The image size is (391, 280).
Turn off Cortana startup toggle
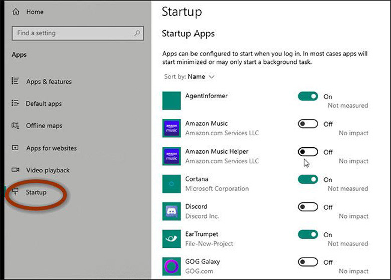coord(308,179)
